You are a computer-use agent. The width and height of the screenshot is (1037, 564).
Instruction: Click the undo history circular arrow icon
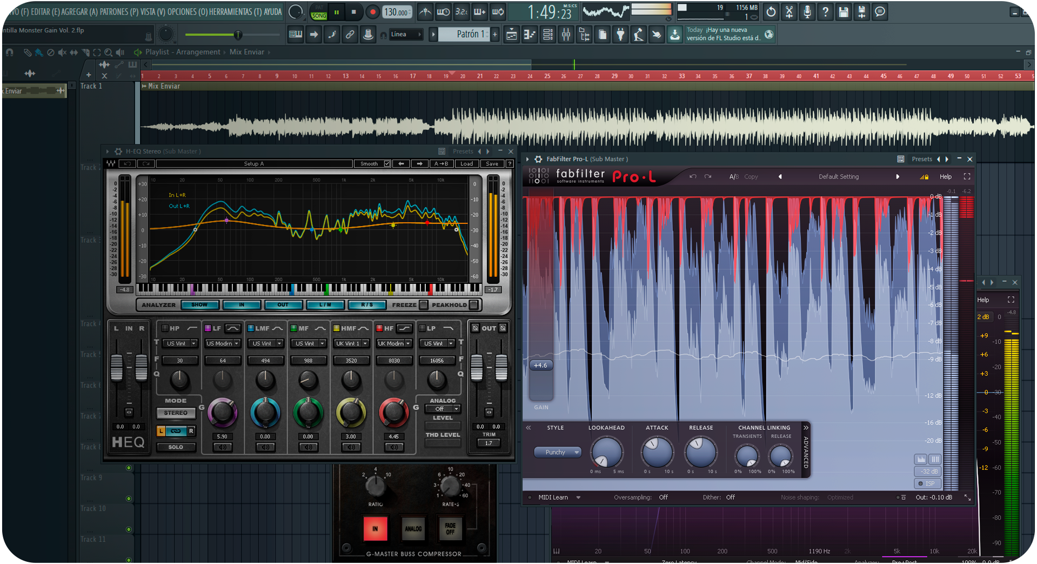click(x=771, y=12)
